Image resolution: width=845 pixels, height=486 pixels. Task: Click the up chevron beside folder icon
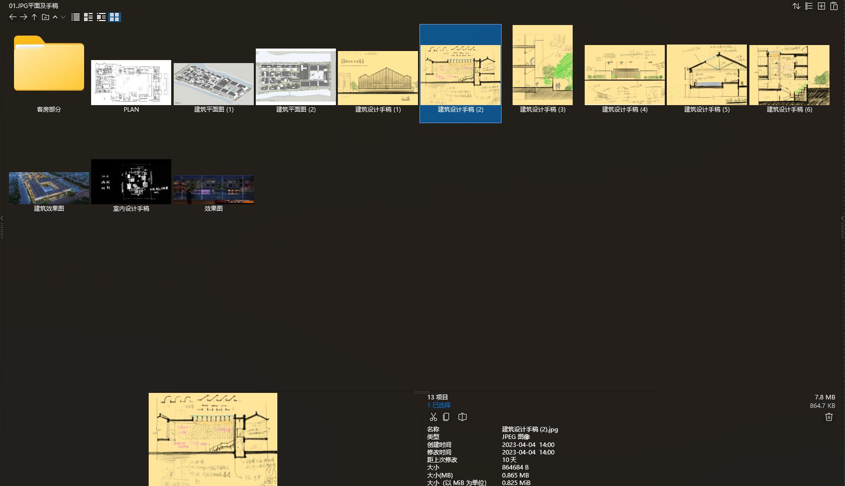[55, 17]
